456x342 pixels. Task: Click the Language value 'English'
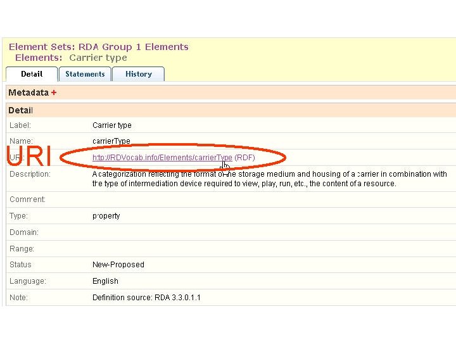(x=105, y=281)
